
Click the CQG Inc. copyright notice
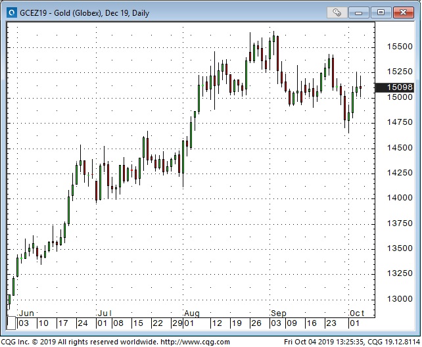[x=79, y=342]
